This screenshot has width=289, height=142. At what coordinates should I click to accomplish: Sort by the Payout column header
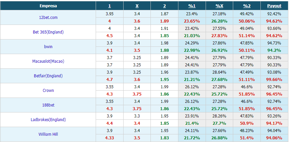click(274, 6)
